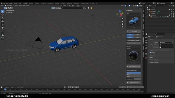
Task: Select the Select Box tool
Action: [x=2, y=11]
